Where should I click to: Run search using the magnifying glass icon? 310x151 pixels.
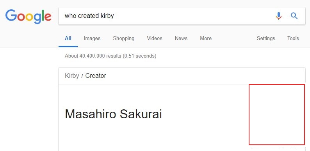pyautogui.click(x=294, y=16)
